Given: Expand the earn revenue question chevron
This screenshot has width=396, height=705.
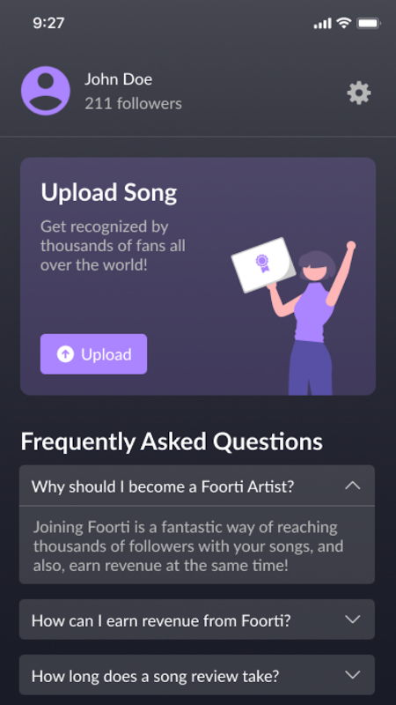Looking at the screenshot, I should click(x=353, y=620).
